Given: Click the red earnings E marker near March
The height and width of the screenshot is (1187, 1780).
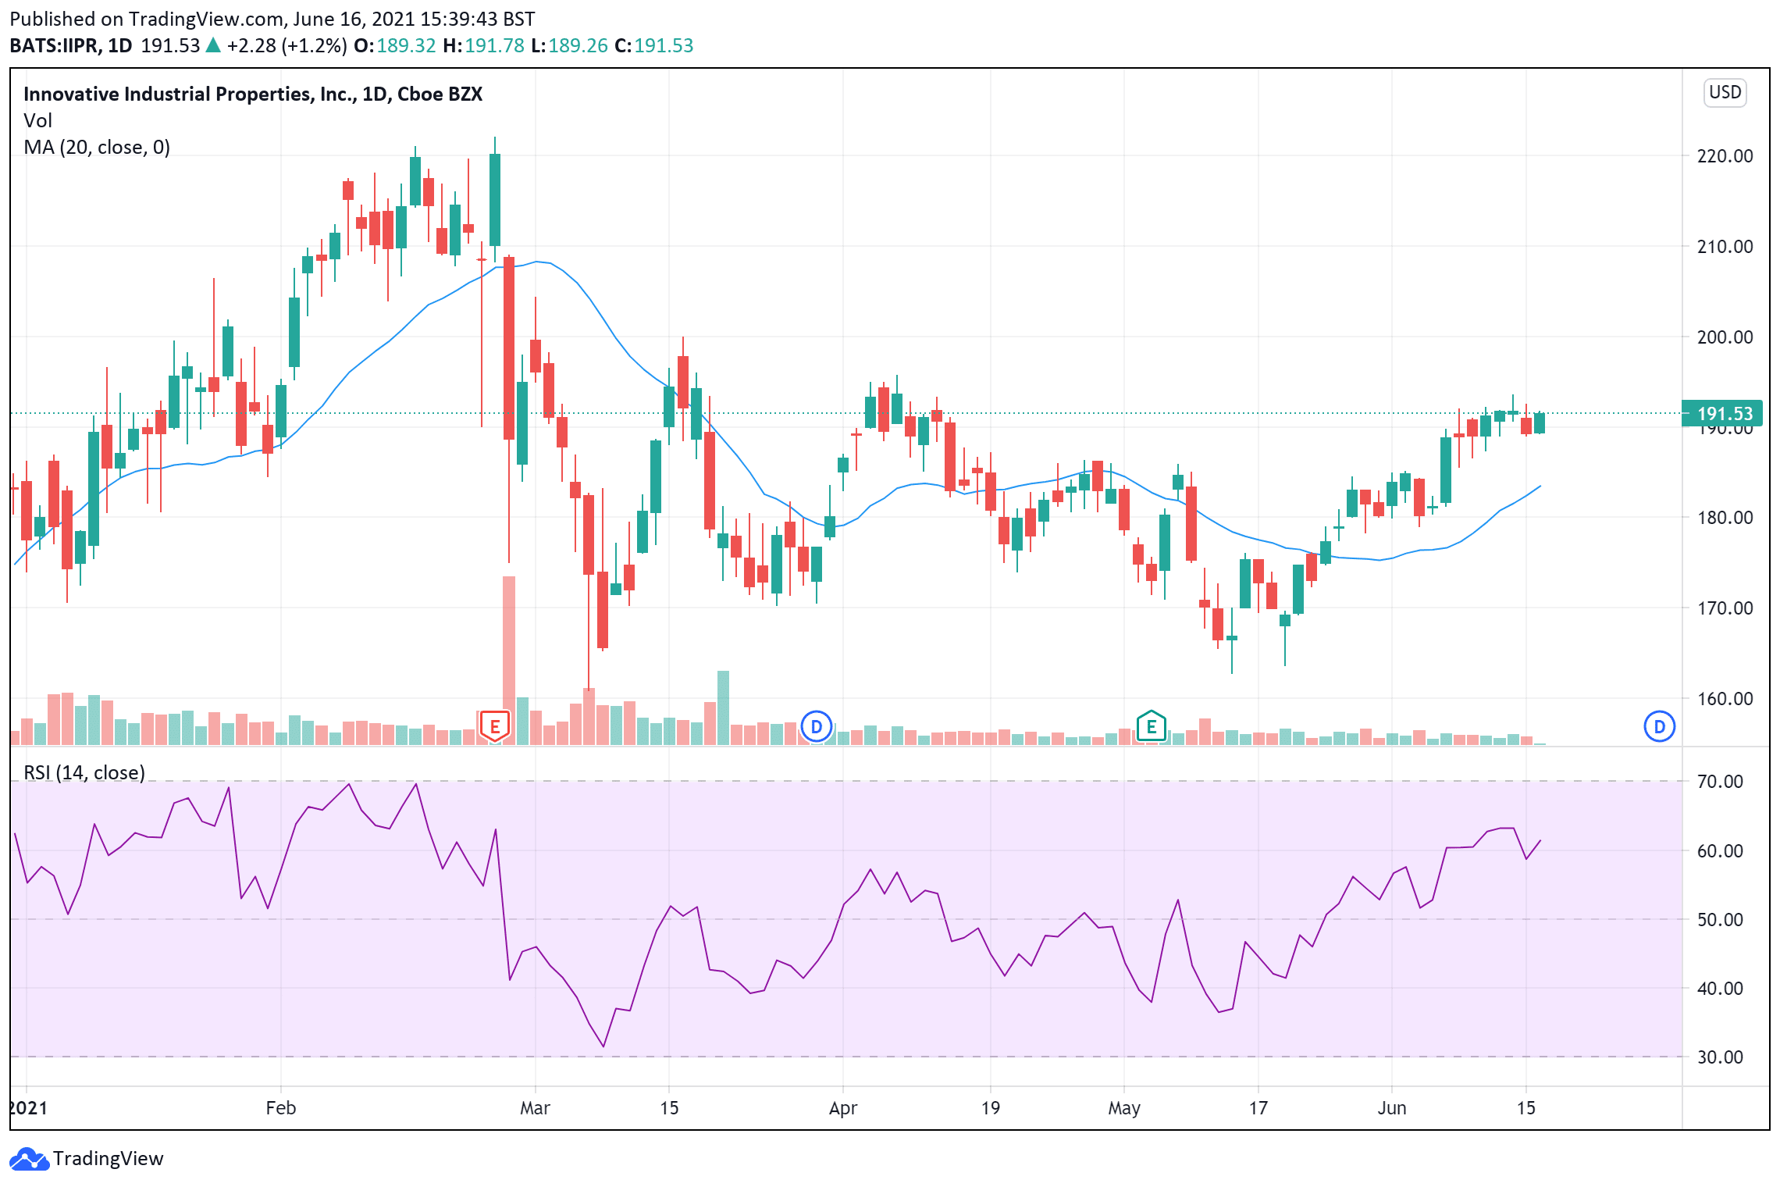Looking at the screenshot, I should pos(494,725).
